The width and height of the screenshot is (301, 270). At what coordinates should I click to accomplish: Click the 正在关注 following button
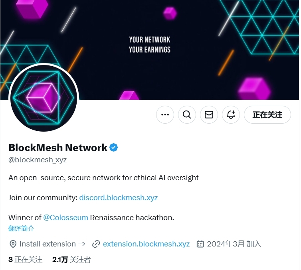pos(267,115)
